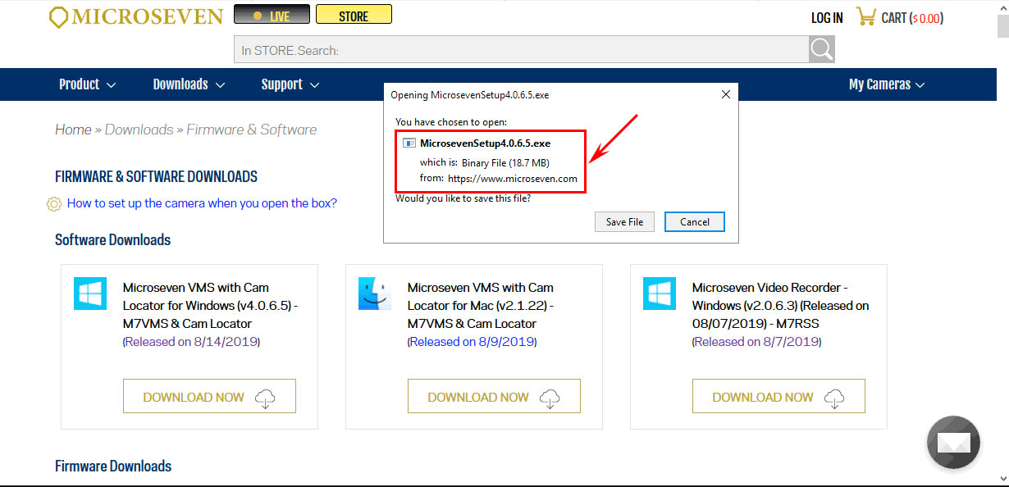Click Released on 8/7/2019 link
Image resolution: width=1009 pixels, height=487 pixels.
coord(757,342)
